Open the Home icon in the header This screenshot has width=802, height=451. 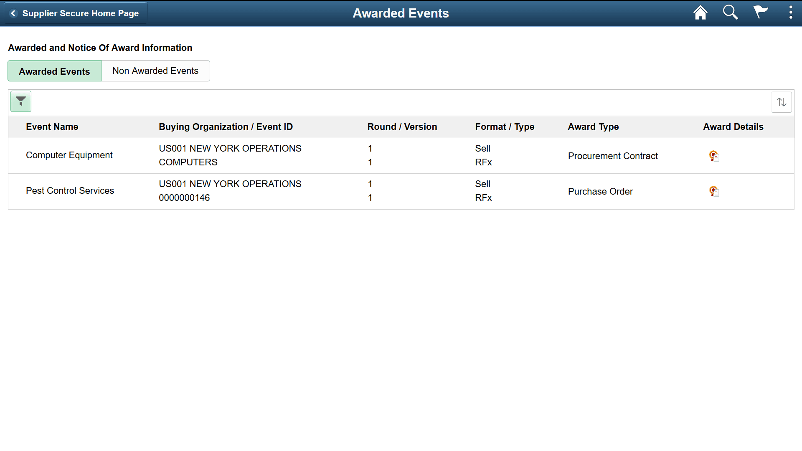[x=700, y=13]
